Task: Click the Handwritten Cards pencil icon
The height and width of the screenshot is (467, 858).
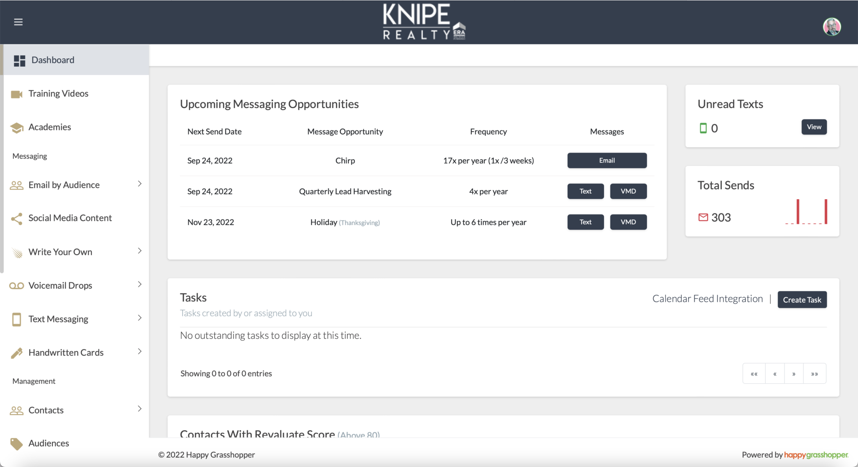Action: [x=16, y=353]
